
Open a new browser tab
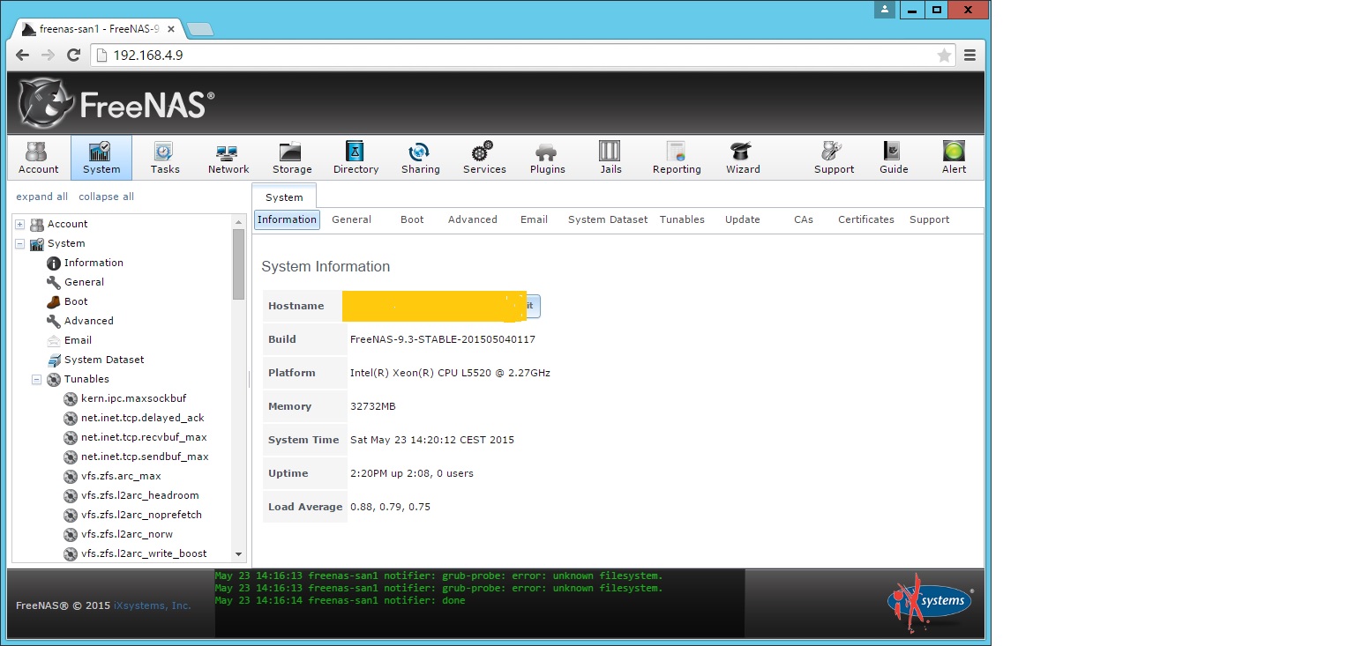(x=200, y=30)
